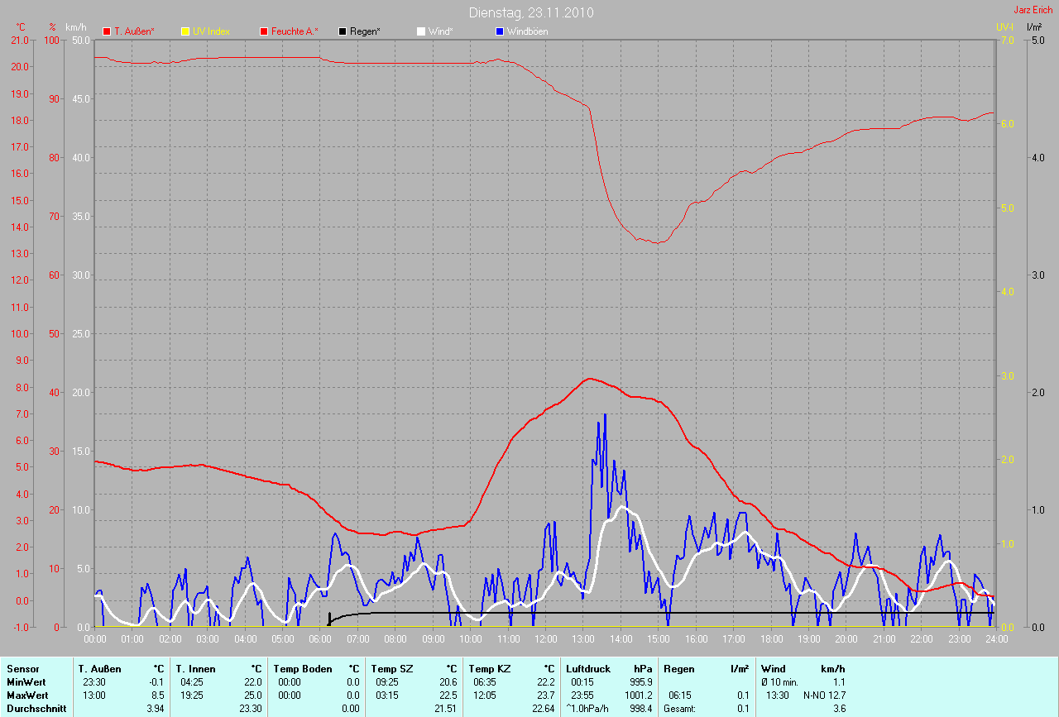Viewport: 1059px width, 717px height.
Task: Click the 12:00 time axis label
Action: tap(546, 639)
